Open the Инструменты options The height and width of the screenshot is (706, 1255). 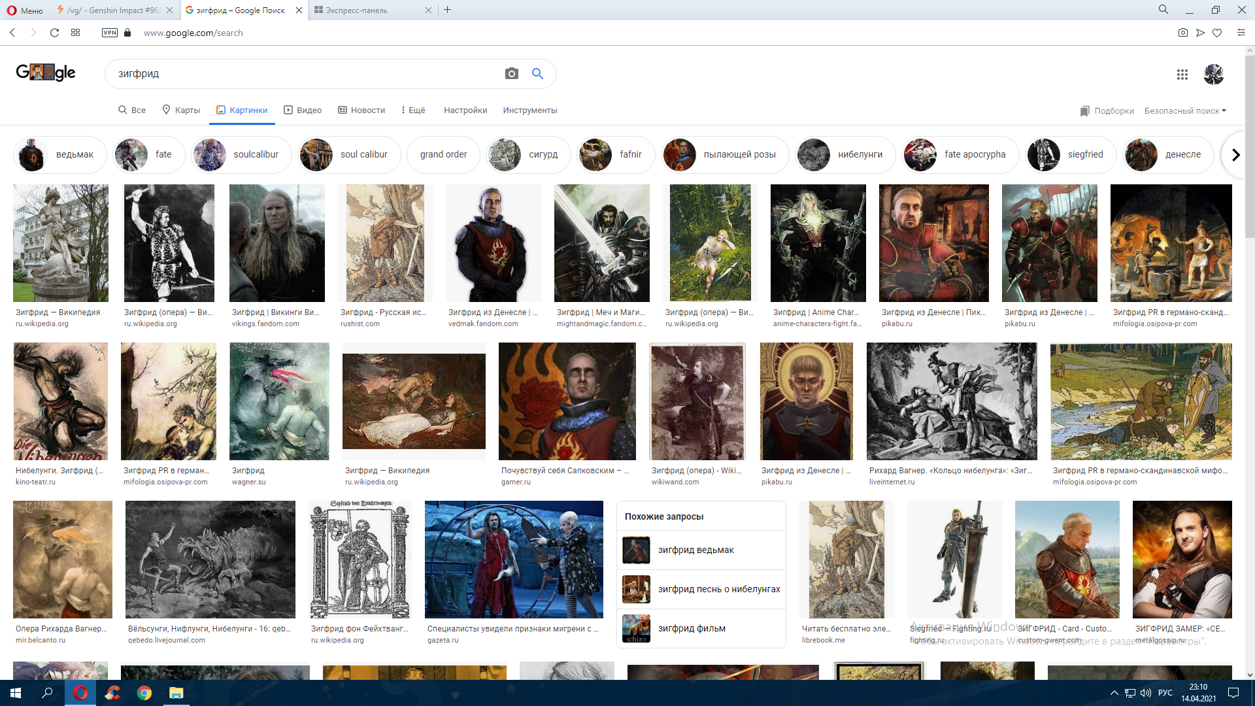coord(529,110)
